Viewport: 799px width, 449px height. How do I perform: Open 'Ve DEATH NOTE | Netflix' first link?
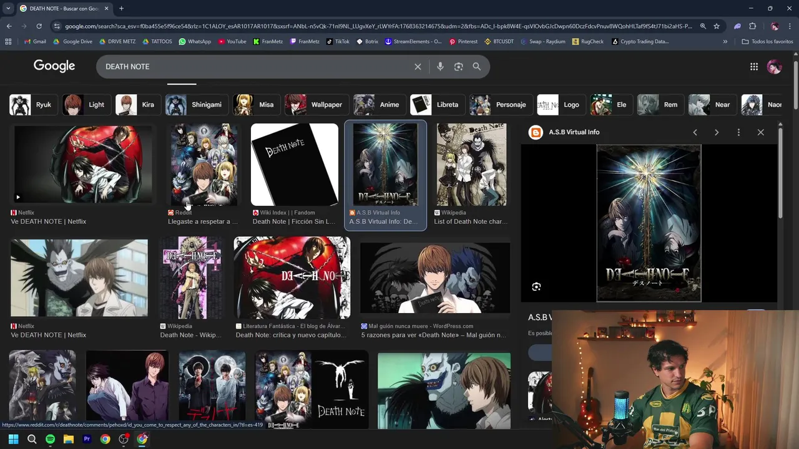pyautogui.click(x=48, y=221)
